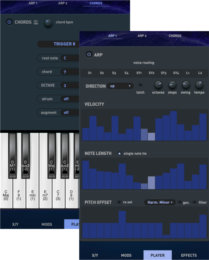Adjust the tempo knob

[x=199, y=85]
